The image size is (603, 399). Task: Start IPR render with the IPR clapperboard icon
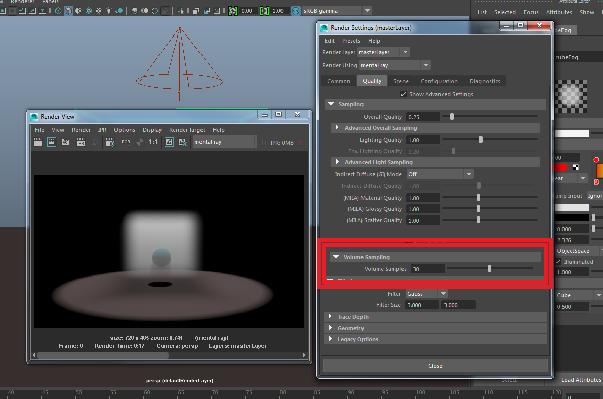(x=81, y=142)
